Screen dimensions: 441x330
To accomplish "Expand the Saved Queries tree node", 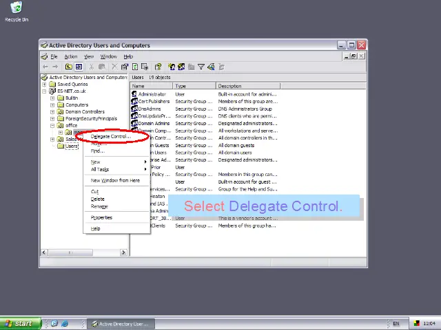I will click(x=44, y=84).
